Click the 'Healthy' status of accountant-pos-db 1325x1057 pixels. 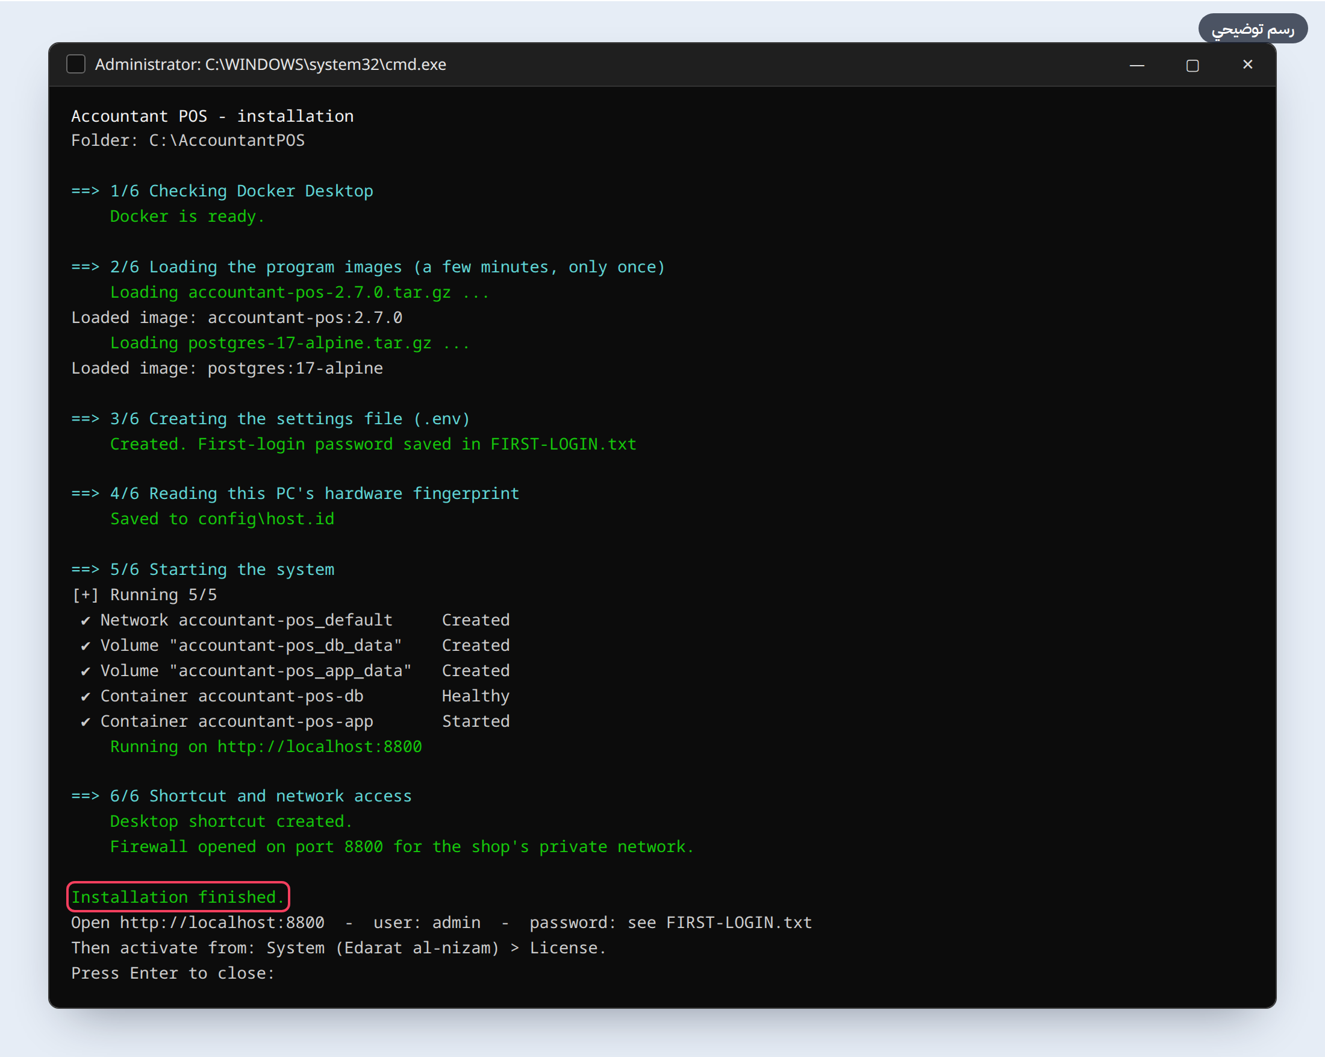point(476,696)
